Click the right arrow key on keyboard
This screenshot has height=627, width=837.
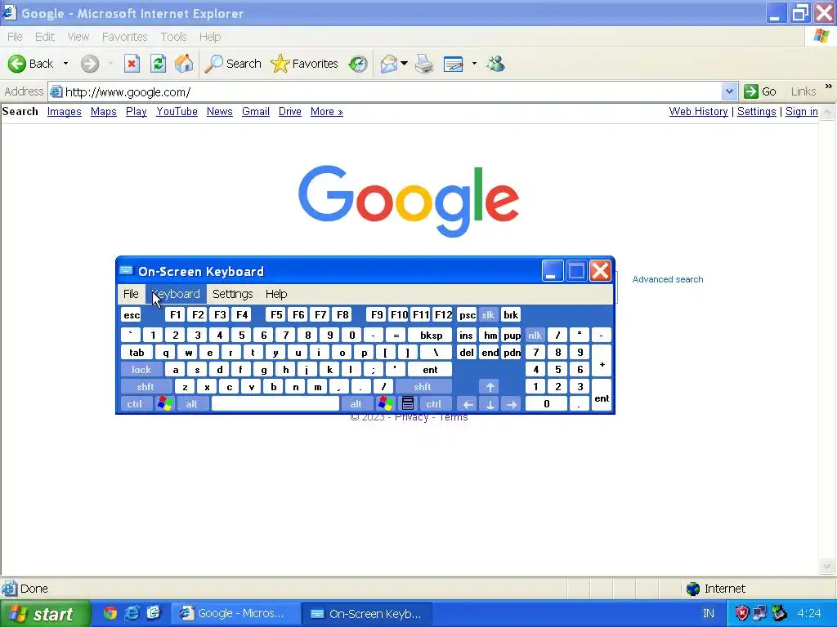512,404
